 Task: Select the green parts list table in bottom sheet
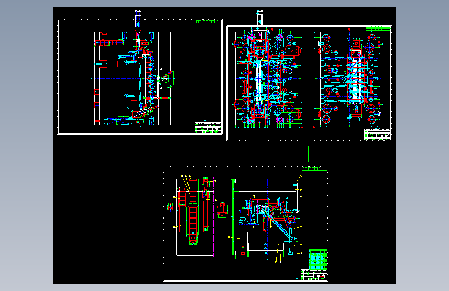click(x=318, y=259)
